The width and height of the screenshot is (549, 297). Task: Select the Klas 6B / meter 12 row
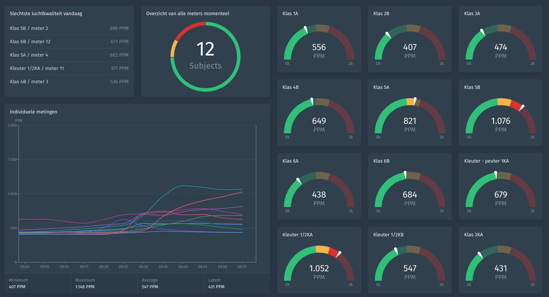(x=69, y=42)
